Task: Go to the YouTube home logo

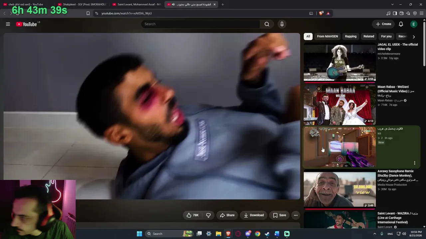Action: pyautogui.click(x=26, y=24)
